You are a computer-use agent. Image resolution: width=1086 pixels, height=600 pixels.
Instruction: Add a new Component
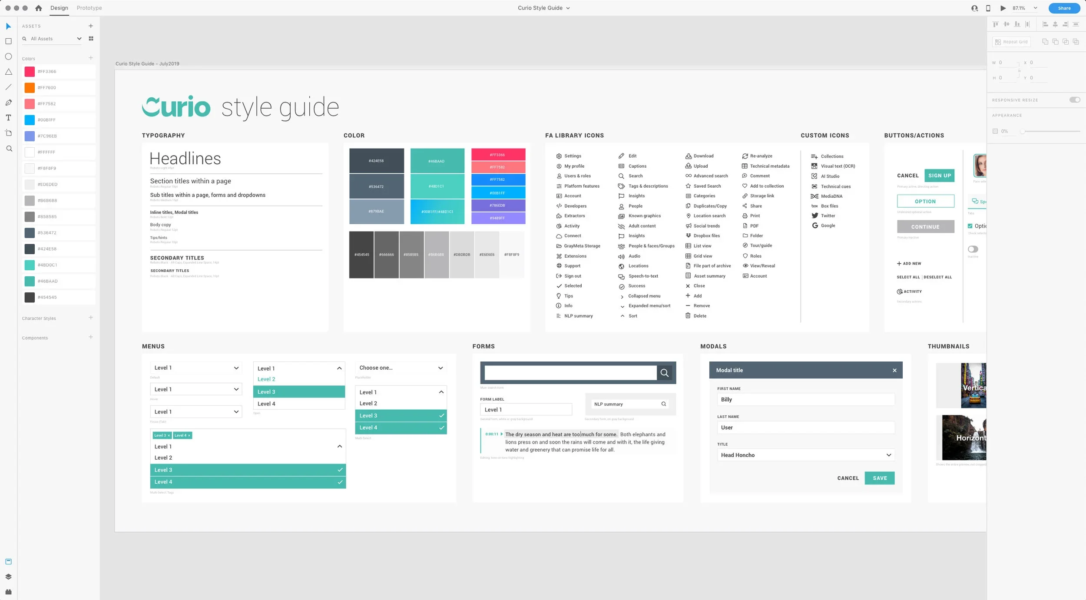[91, 337]
